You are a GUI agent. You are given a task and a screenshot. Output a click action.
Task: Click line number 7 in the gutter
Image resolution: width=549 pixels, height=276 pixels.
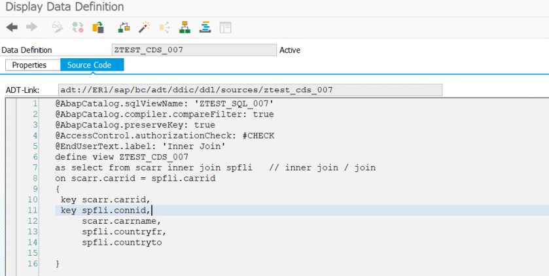[35, 167]
